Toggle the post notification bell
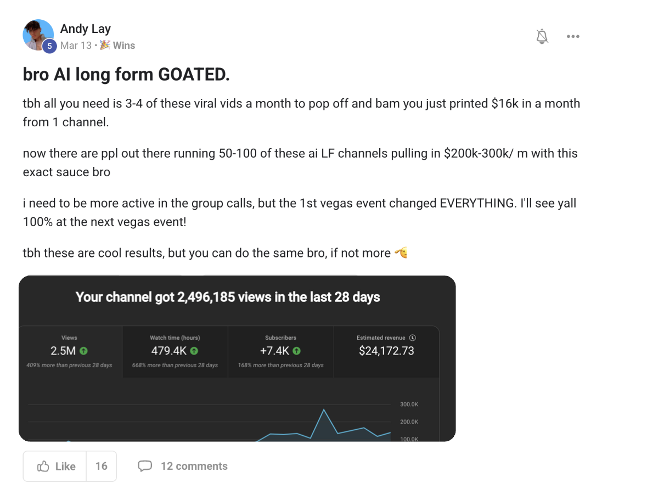This screenshot has height=494, width=664. (x=542, y=37)
